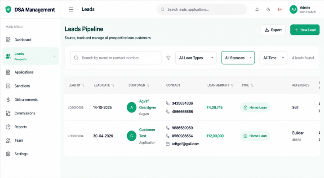Click the filter funnel icon
324x178 pixels.
coord(169,58)
